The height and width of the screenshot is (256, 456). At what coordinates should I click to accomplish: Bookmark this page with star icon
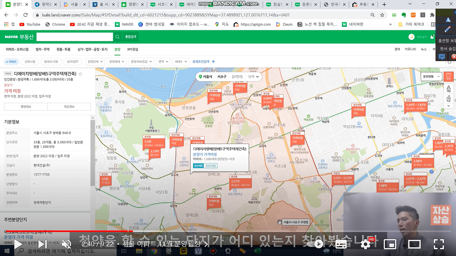click(382, 15)
